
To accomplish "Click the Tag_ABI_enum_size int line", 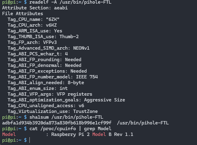I will click(37, 88).
